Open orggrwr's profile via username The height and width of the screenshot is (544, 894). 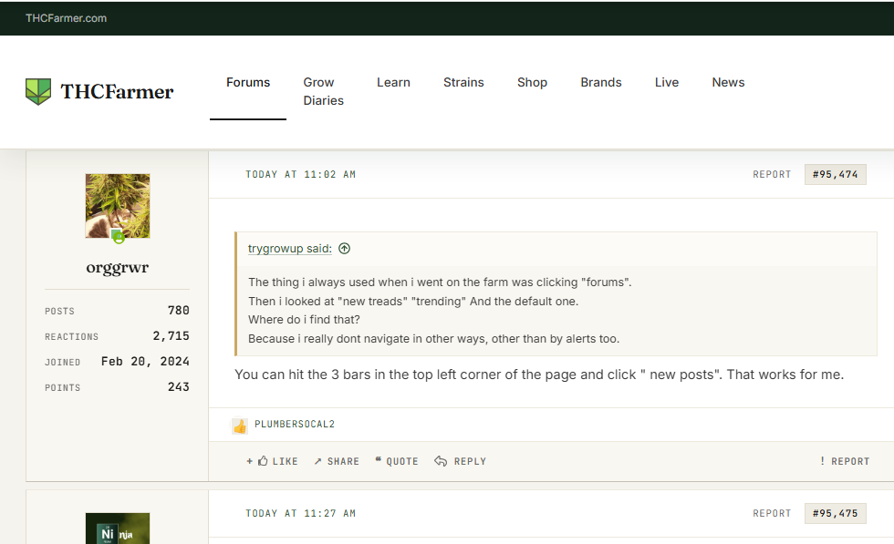pyautogui.click(x=118, y=267)
